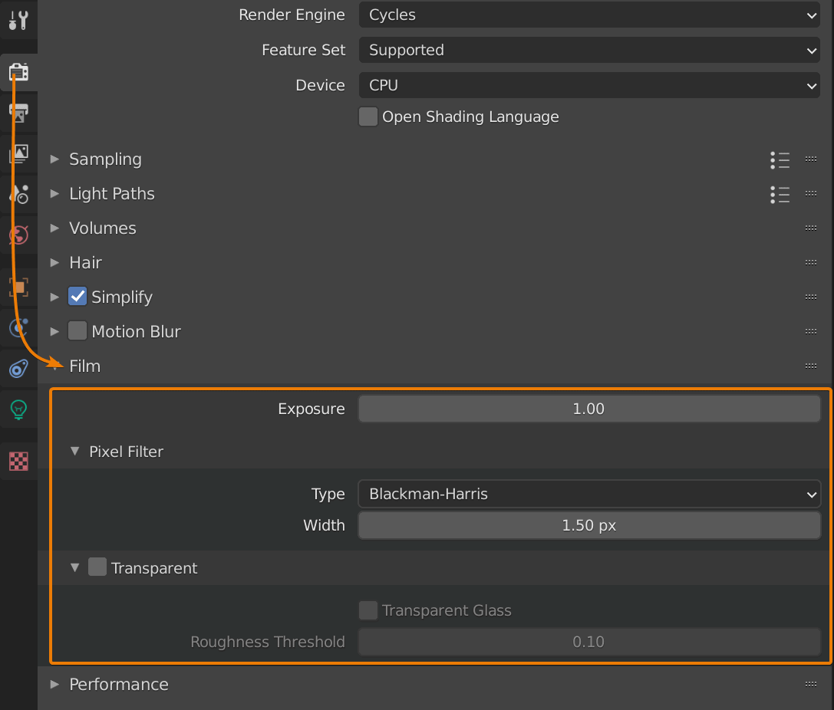Screen dimensions: 834x710
Task: Enable the Open Shading Language checkbox
Action: (x=368, y=117)
